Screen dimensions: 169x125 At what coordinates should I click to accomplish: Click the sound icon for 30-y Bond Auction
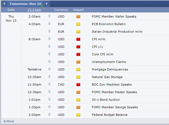49,100
